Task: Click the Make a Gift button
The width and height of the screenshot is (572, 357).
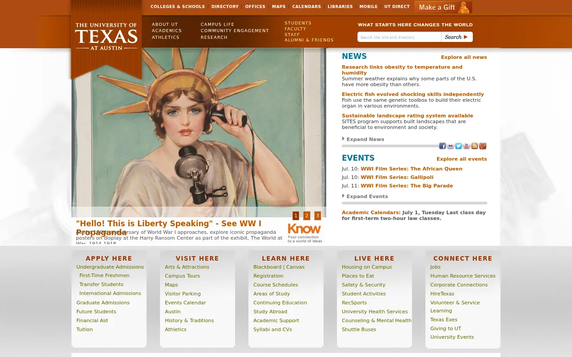Action: (443, 7)
